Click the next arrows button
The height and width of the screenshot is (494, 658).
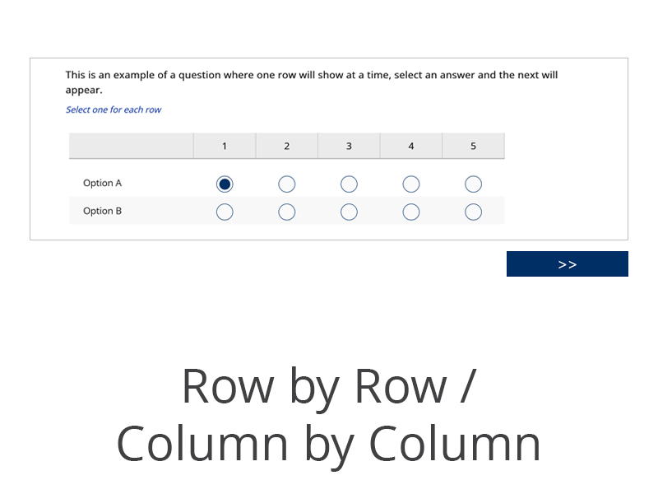568,264
